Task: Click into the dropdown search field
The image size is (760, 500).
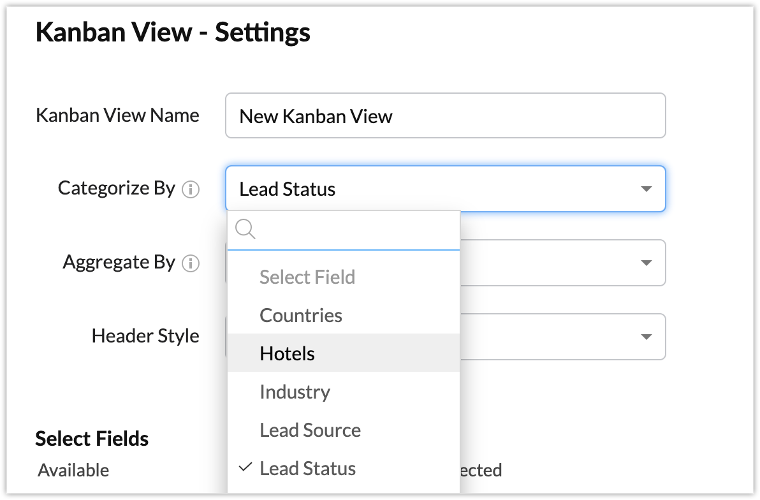Action: [x=357, y=230]
